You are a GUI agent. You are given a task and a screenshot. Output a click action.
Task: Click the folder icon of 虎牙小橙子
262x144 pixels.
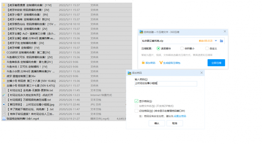(4, 14)
